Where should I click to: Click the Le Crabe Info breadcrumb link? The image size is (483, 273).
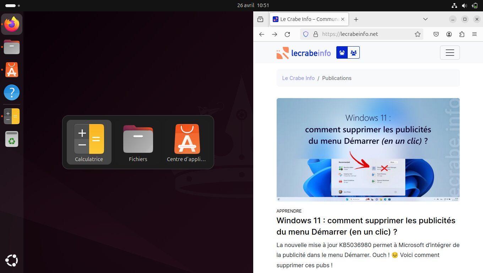[x=298, y=78]
